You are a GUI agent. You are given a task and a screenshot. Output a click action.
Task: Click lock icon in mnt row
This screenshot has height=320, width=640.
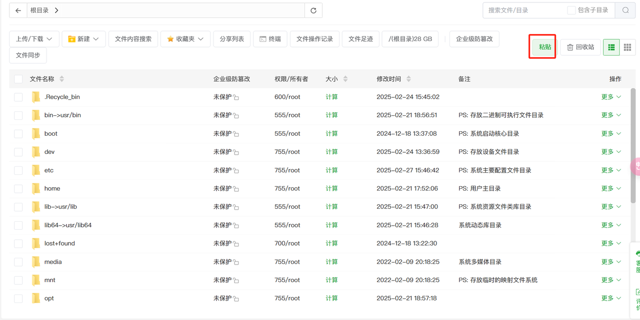[236, 281]
